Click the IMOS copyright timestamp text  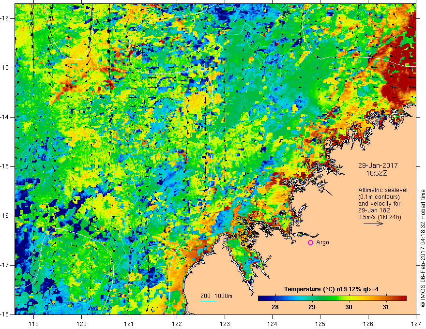423,248
